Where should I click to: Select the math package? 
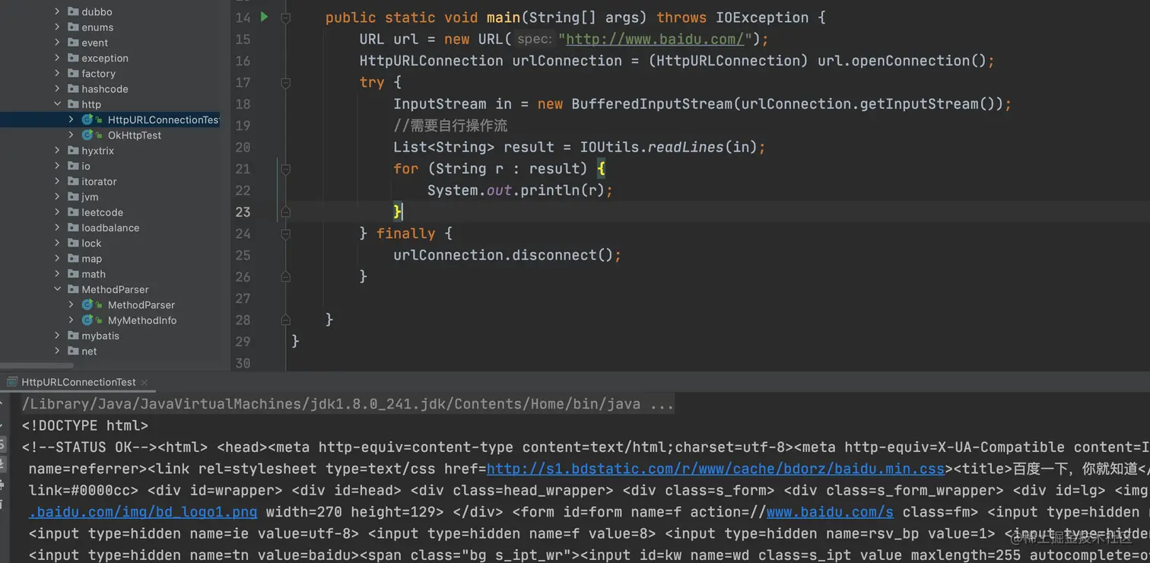(94, 274)
